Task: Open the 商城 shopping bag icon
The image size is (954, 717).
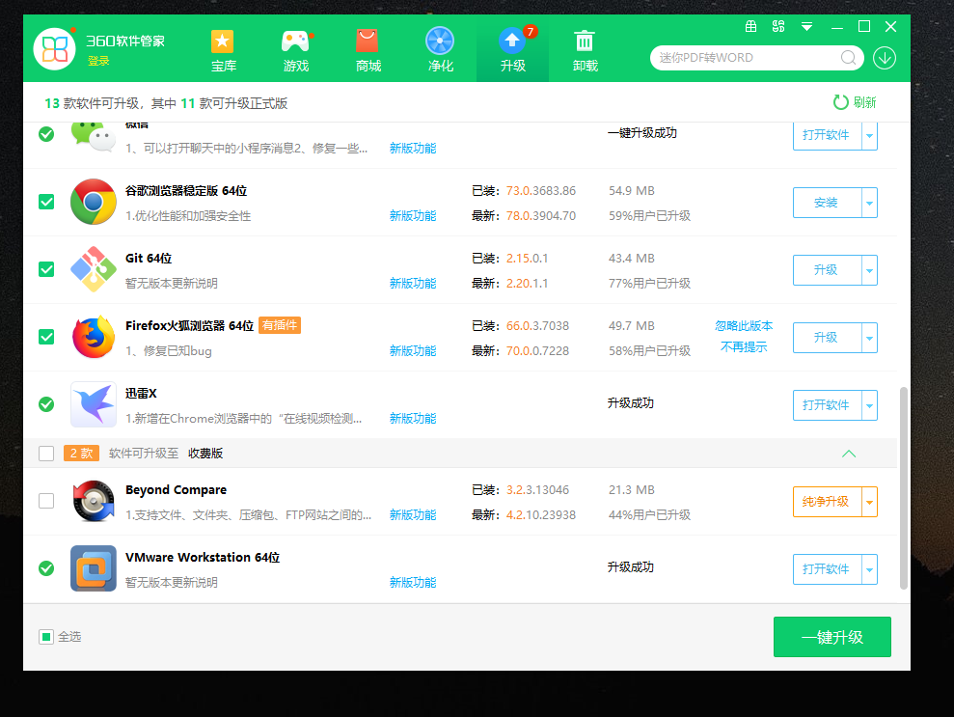Action: point(368,41)
